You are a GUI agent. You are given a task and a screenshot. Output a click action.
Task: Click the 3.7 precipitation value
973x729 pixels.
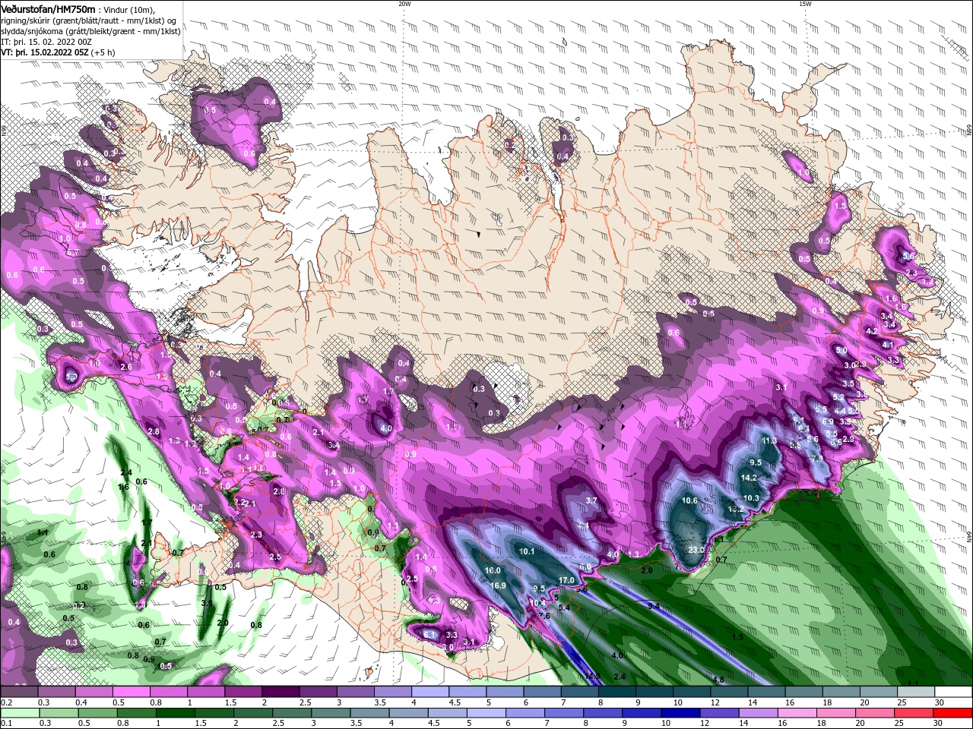pos(591,500)
